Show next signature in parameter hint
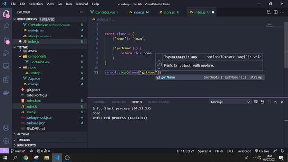288x162 pixels. (x=159, y=68)
